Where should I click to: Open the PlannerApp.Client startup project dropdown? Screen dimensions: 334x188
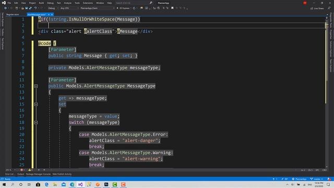pos(98,8)
